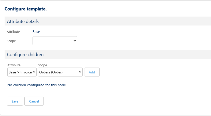Click the Base attribute value text

36,32
